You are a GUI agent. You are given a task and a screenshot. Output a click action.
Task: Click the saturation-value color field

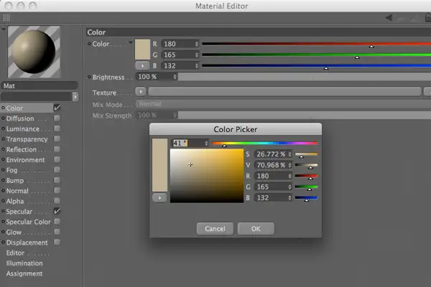coord(207,176)
